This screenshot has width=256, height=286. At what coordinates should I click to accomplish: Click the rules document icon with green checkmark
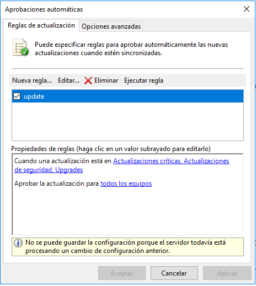click(x=21, y=47)
